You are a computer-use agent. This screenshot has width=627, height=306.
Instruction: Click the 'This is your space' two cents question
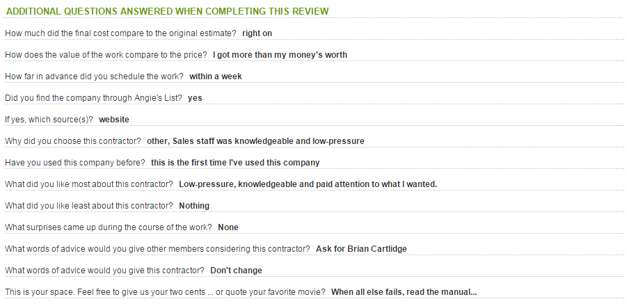pos(165,292)
